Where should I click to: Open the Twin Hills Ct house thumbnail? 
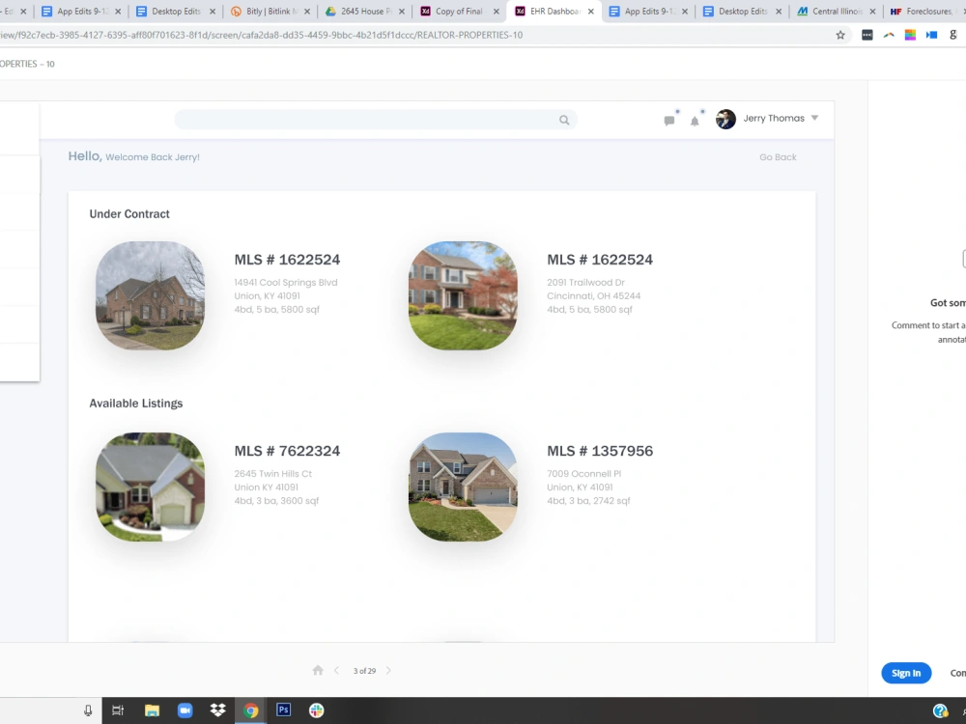pyautogui.click(x=150, y=487)
